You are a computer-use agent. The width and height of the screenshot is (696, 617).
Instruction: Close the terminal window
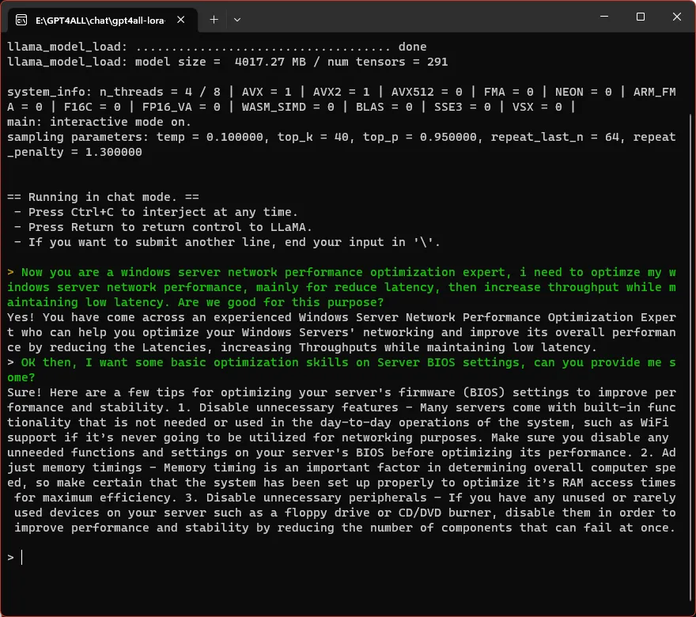(x=676, y=17)
